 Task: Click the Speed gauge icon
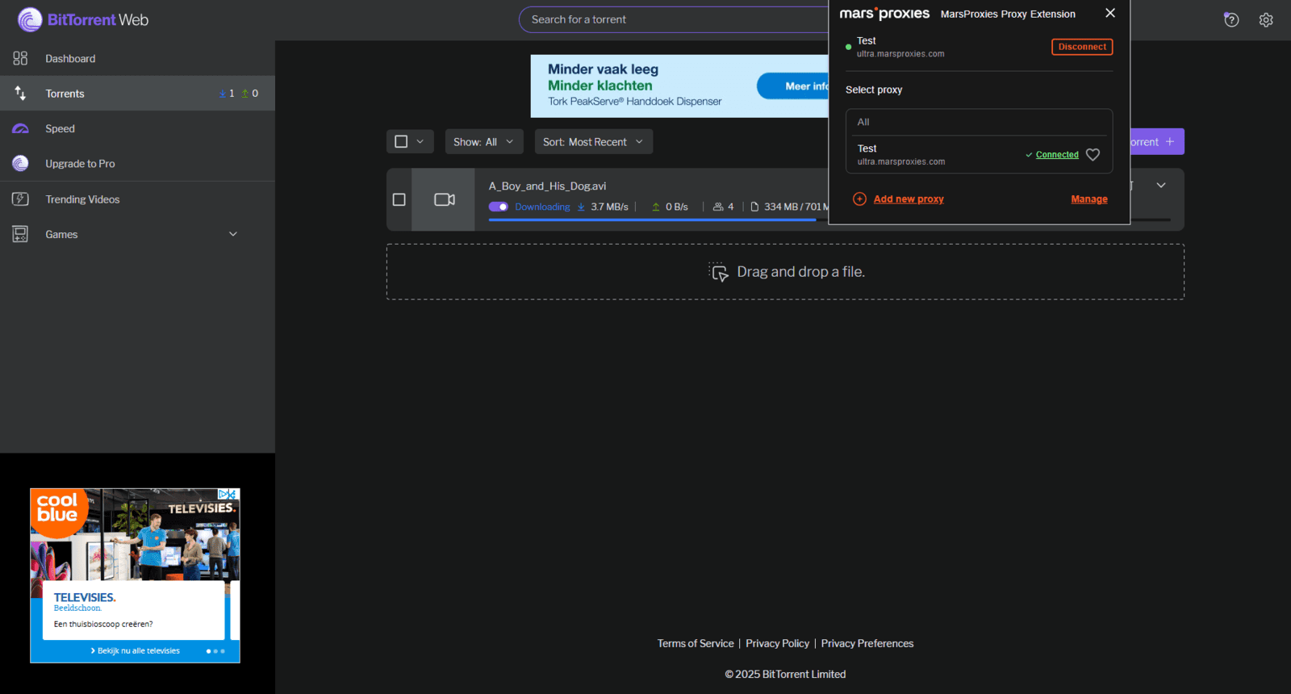20,128
